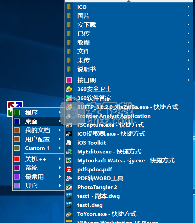Click the 8UFTP shortcut icon
Image resolution: width=195 pixels, height=223 pixels.
point(69,107)
